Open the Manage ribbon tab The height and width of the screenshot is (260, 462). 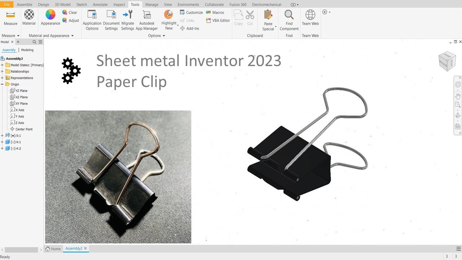[152, 5]
